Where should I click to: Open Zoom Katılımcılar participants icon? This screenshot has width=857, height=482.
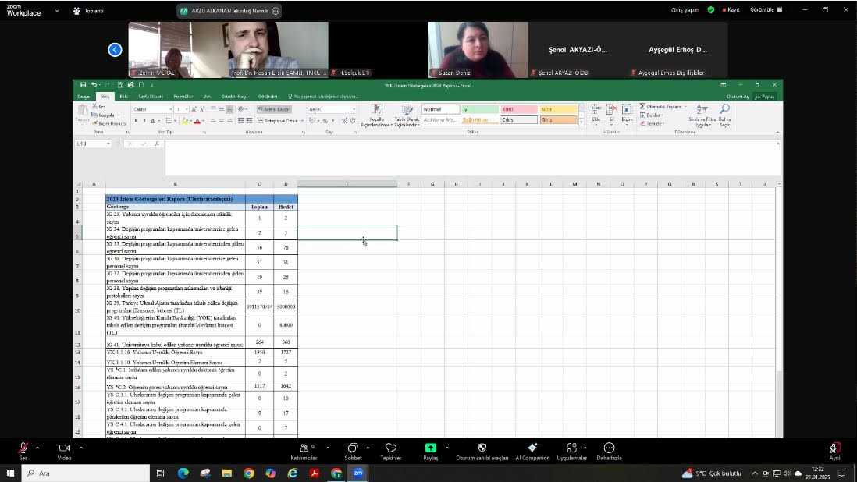pyautogui.click(x=304, y=448)
